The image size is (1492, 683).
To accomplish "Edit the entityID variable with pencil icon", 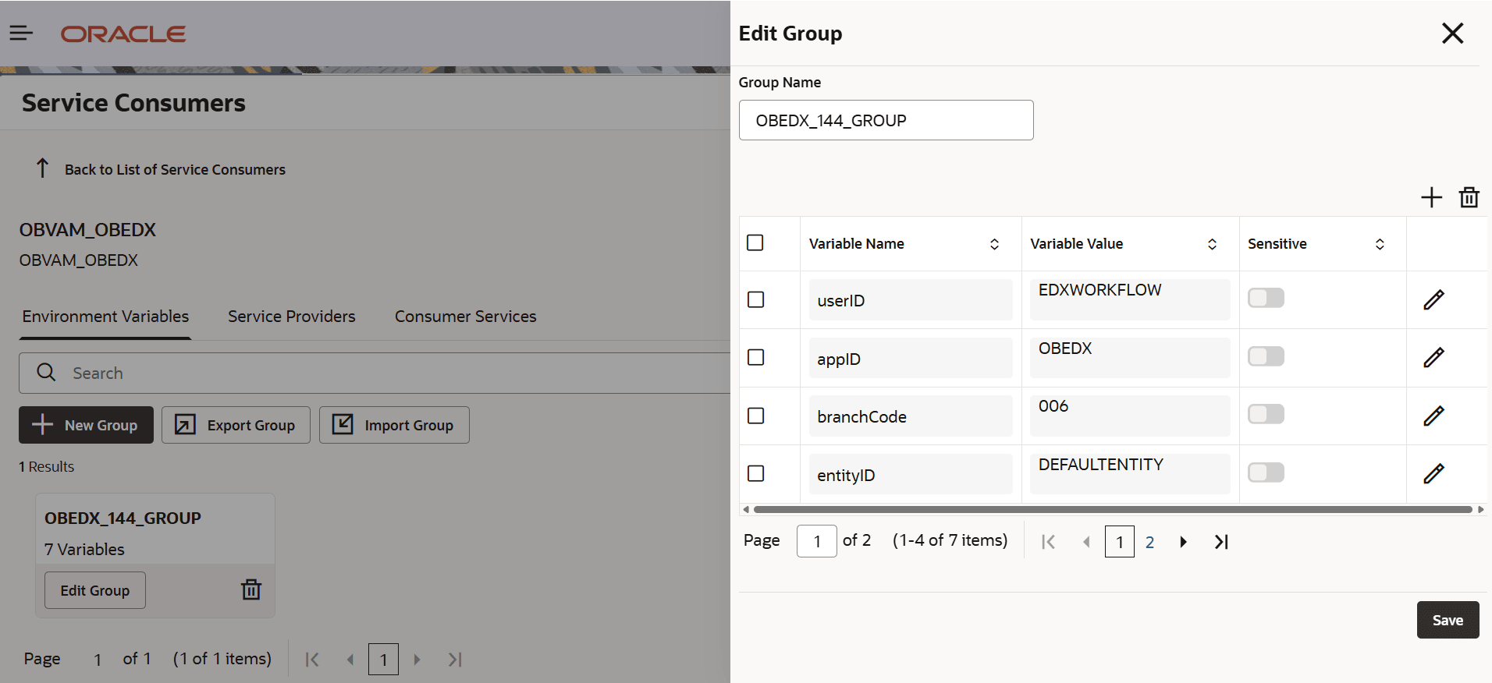I will [1433, 474].
